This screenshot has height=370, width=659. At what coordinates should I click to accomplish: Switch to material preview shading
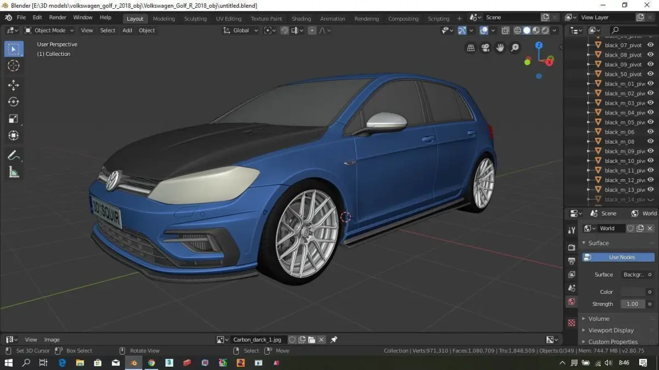pyautogui.click(x=536, y=31)
